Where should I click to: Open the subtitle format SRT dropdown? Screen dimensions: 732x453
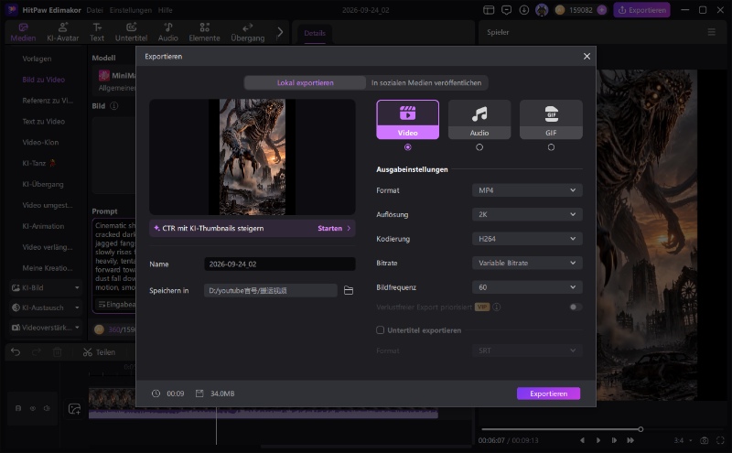coord(527,351)
